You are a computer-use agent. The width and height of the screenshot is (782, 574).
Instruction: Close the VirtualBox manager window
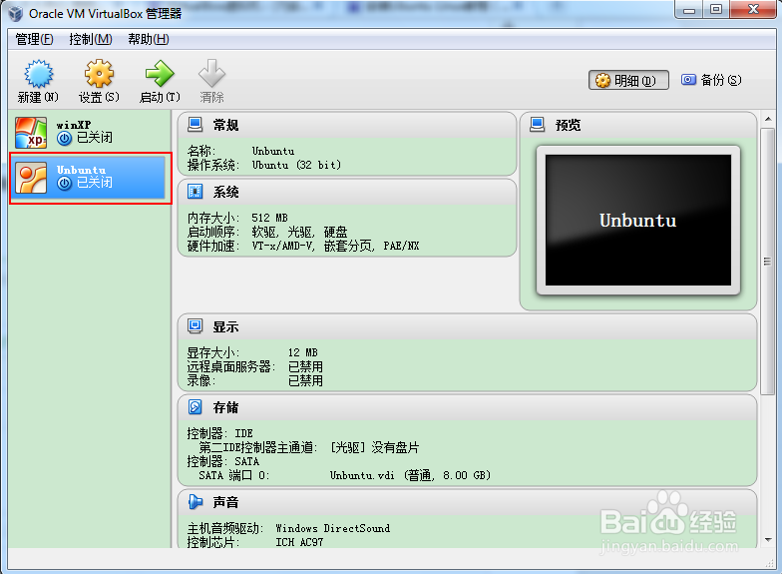(x=754, y=10)
